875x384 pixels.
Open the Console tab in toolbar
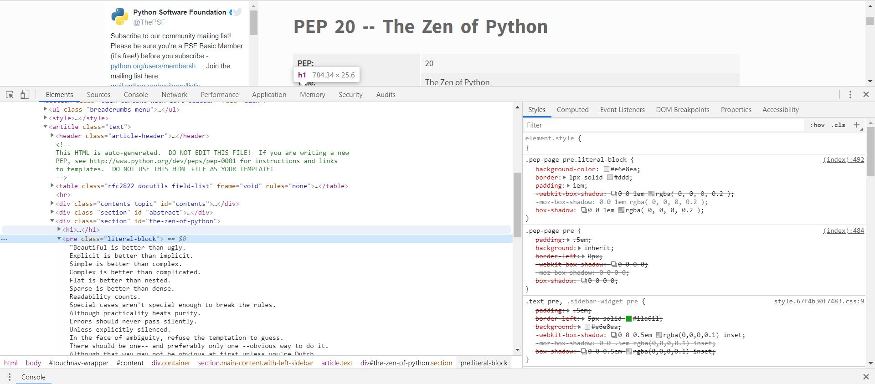coord(136,94)
